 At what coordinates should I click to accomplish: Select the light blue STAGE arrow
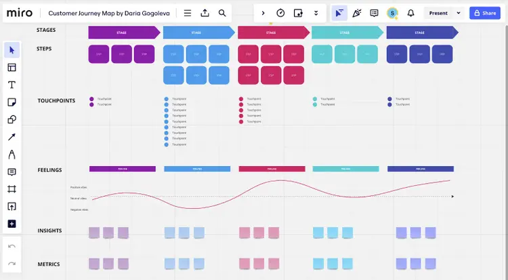point(199,33)
